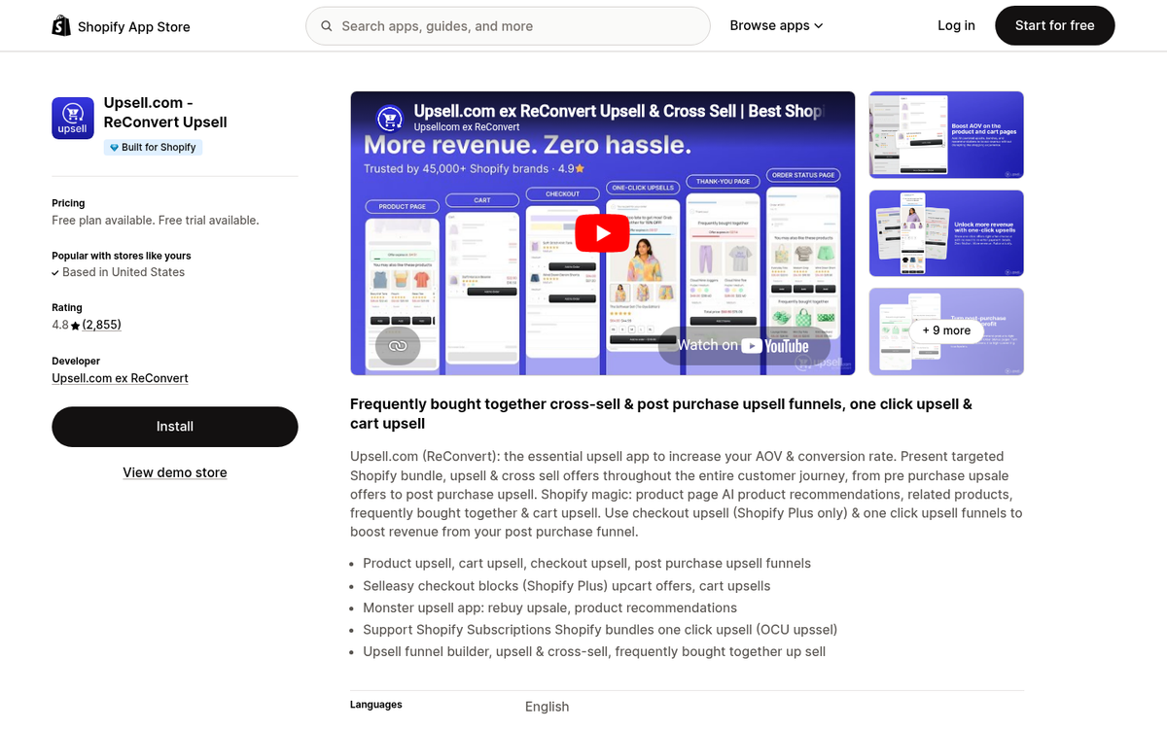This screenshot has width=1167, height=729.
Task: Click the link chain icon on the video
Action: click(x=397, y=344)
